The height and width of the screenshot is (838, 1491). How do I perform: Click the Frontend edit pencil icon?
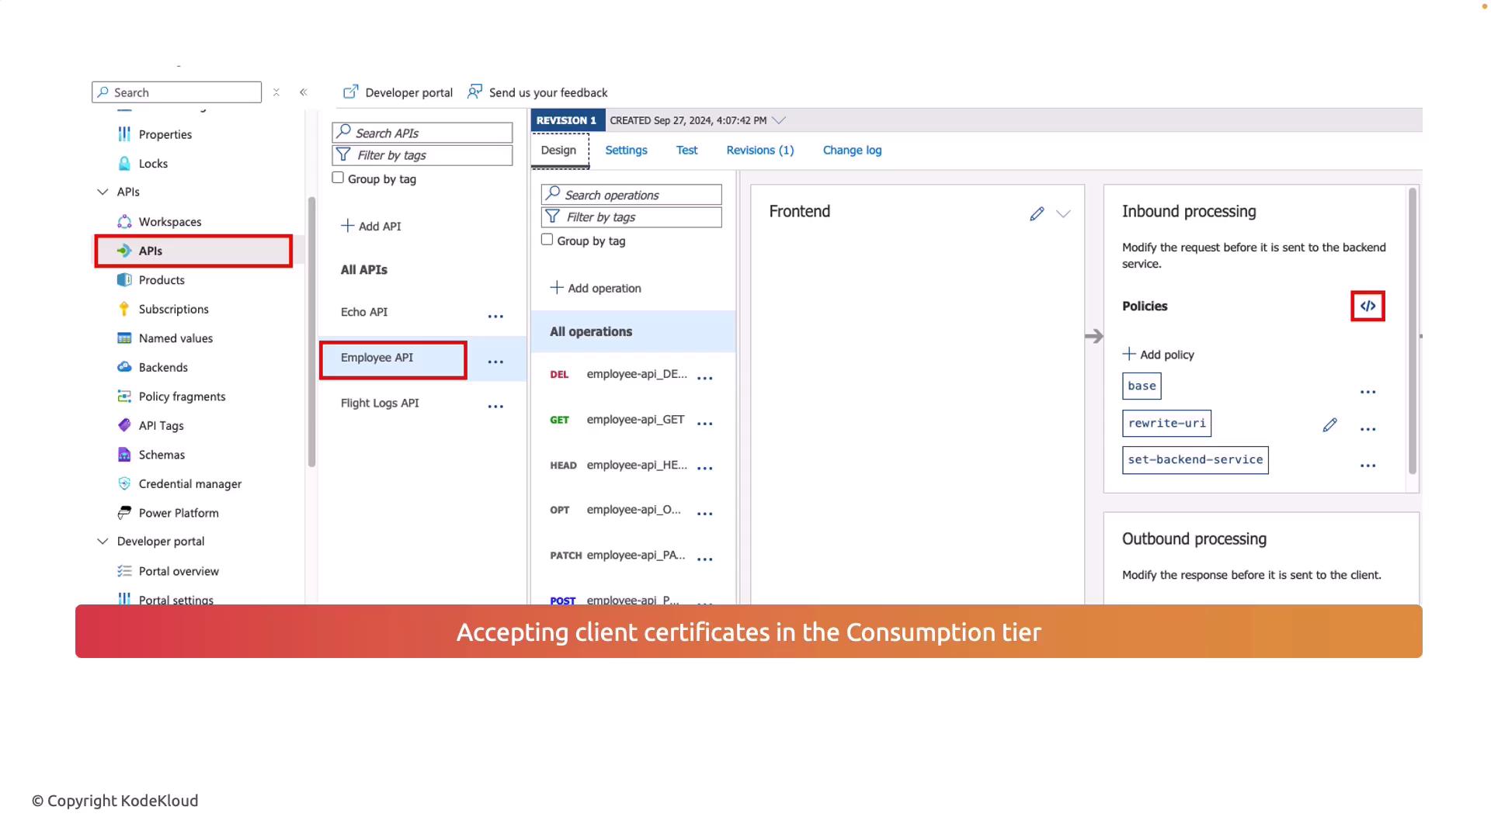(1037, 213)
